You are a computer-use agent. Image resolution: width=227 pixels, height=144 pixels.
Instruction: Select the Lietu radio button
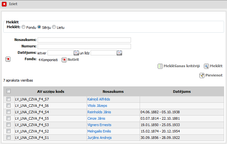54,27
